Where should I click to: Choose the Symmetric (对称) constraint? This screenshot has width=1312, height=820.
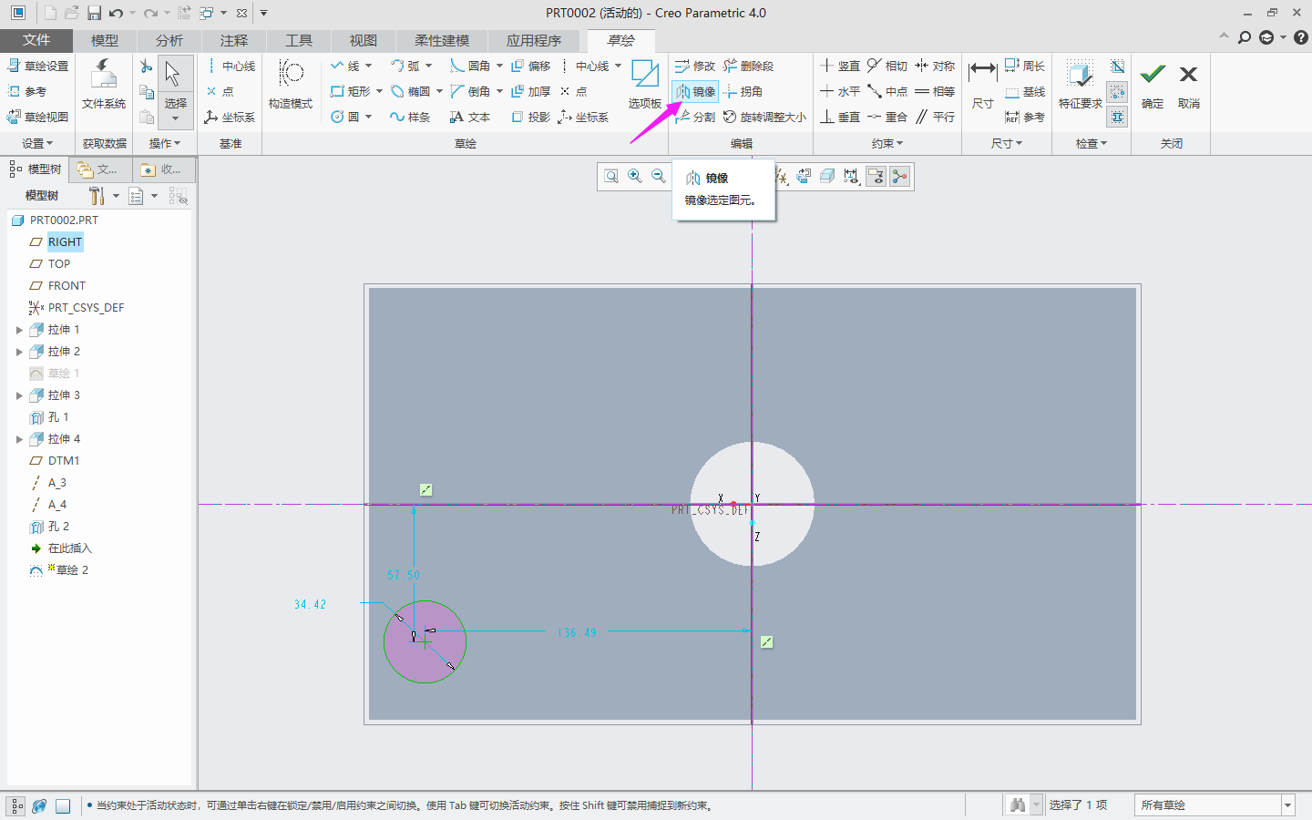[x=935, y=66]
